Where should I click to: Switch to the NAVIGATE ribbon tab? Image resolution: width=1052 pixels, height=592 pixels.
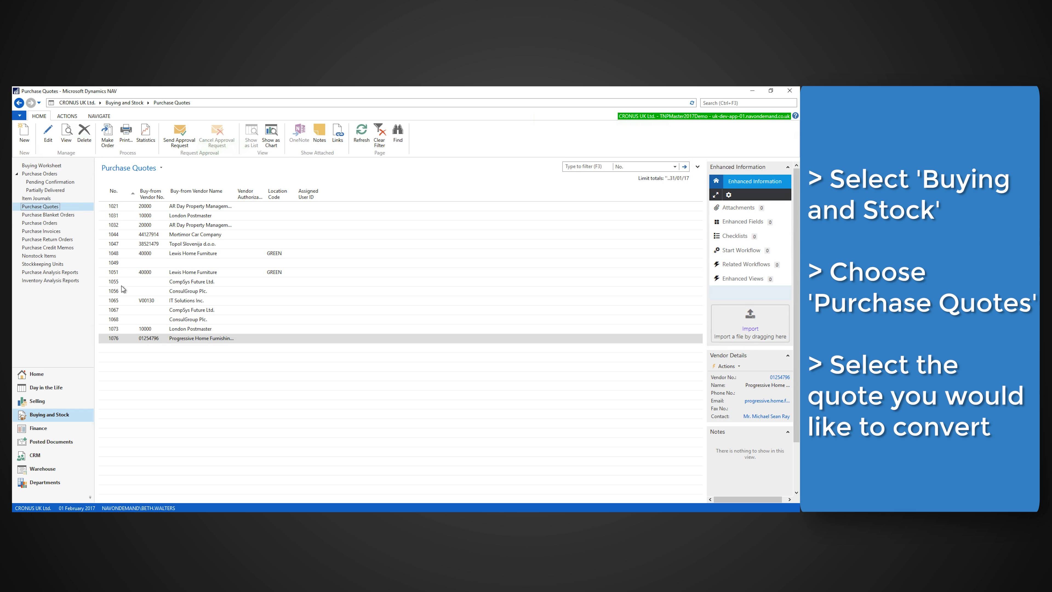[99, 116]
